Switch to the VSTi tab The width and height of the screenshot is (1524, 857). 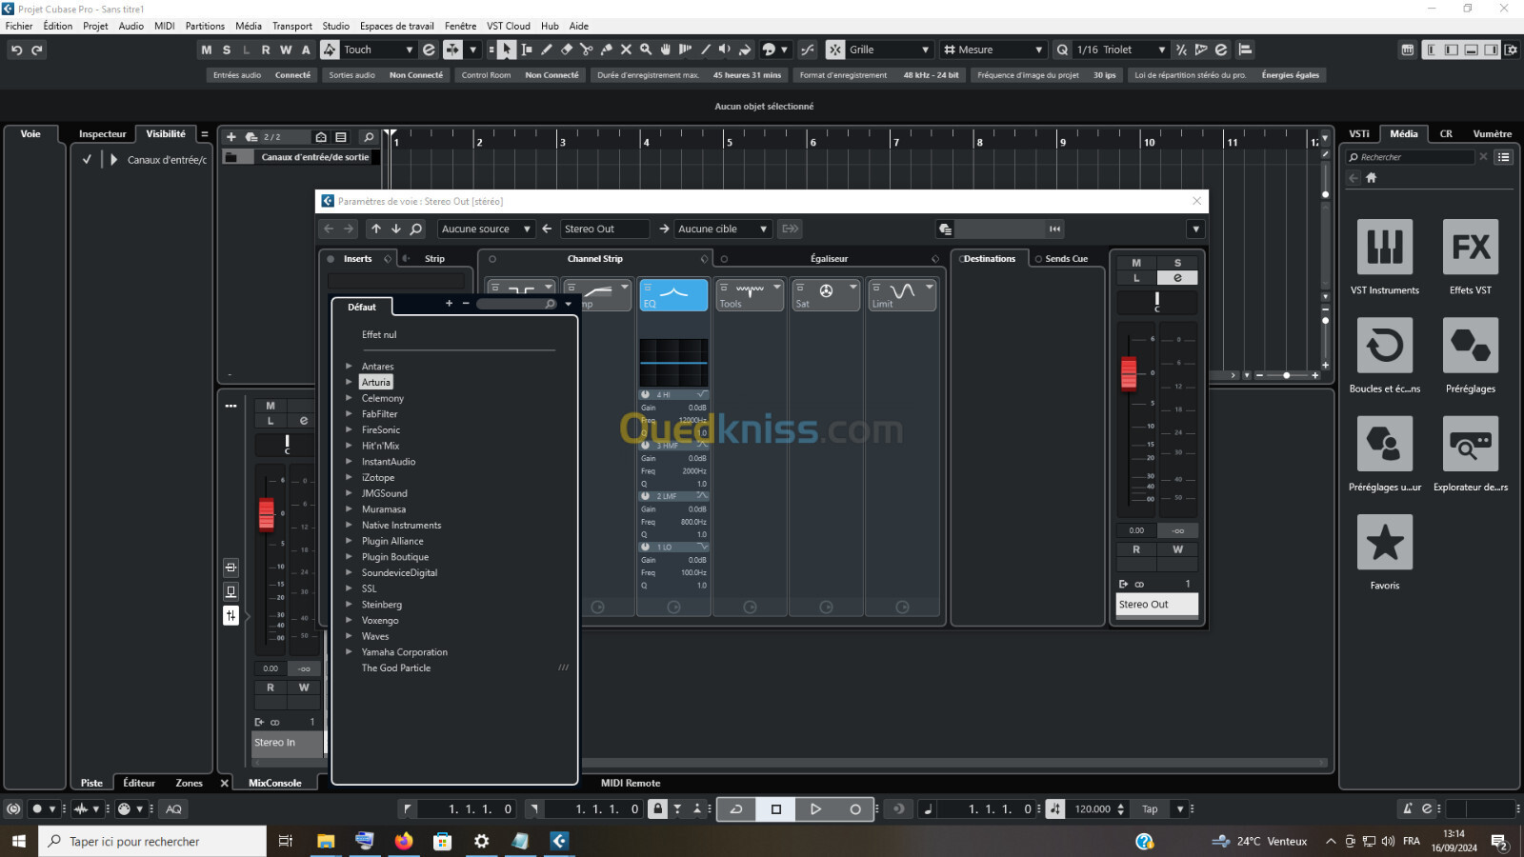click(1359, 133)
